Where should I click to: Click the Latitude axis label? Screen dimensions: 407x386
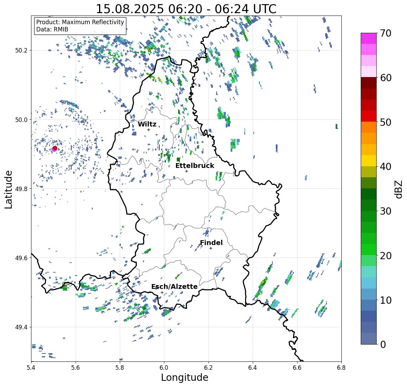(8, 189)
